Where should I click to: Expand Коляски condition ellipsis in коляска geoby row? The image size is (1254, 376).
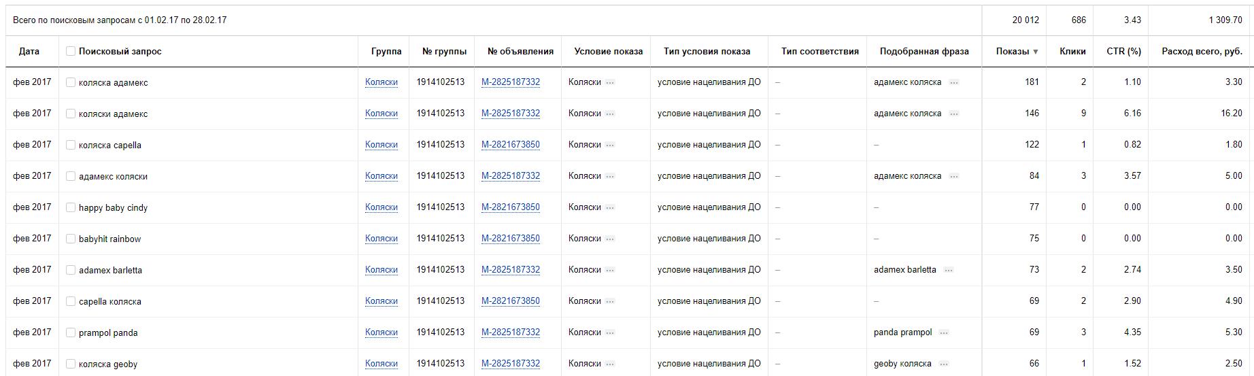pos(610,364)
